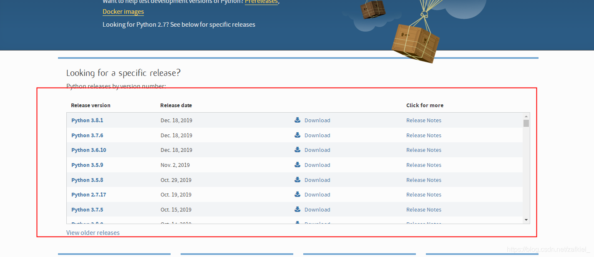
Task: Click the Looking for a specific release heading
Action: 123,73
